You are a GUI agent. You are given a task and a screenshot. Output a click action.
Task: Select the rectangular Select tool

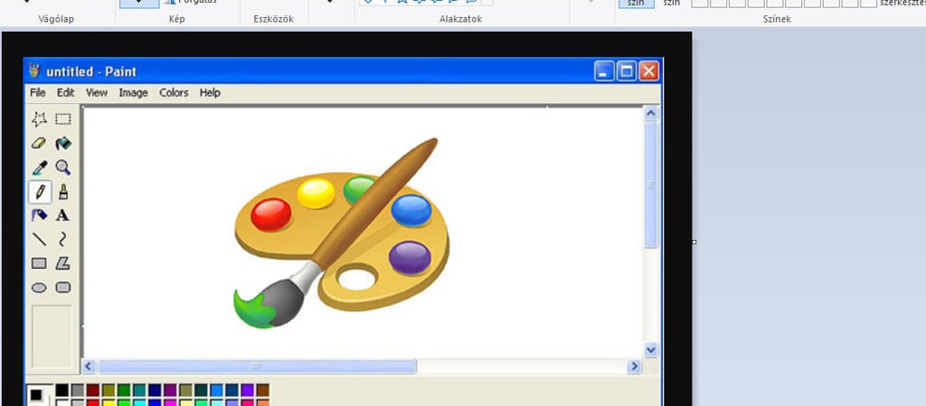(x=63, y=119)
